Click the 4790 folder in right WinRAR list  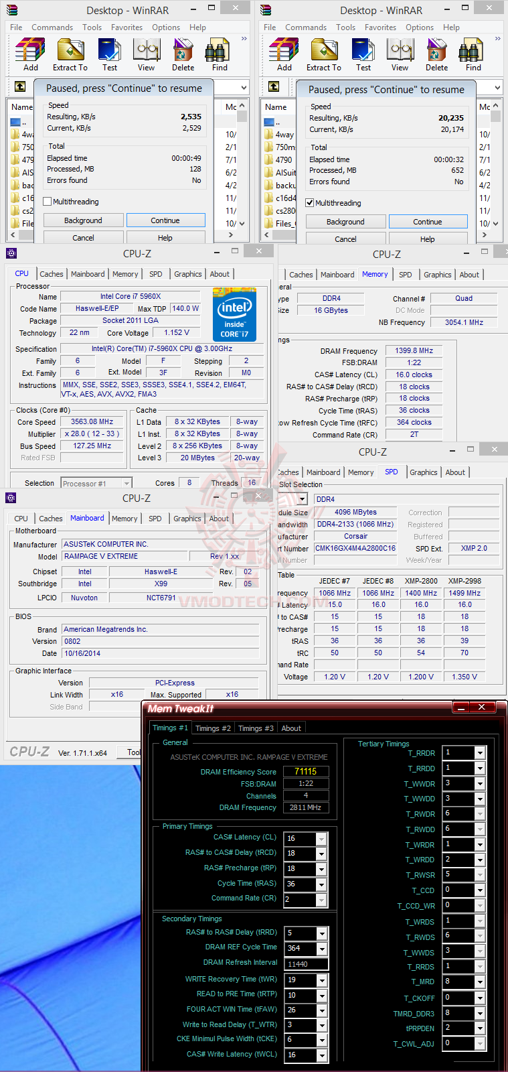click(278, 160)
